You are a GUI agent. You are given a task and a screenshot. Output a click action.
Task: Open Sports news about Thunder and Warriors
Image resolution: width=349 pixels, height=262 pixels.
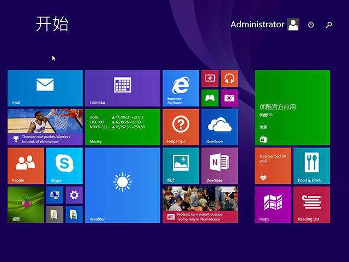click(x=45, y=127)
